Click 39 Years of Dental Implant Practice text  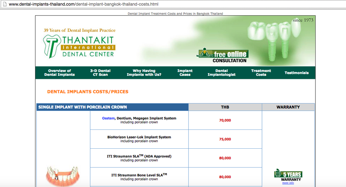(80, 30)
